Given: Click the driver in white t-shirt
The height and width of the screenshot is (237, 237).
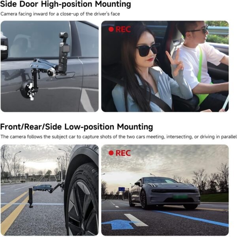Looking at the screenshot, I should pos(201,62).
